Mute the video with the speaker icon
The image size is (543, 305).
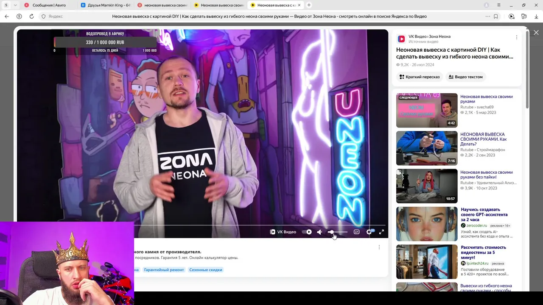(319, 232)
